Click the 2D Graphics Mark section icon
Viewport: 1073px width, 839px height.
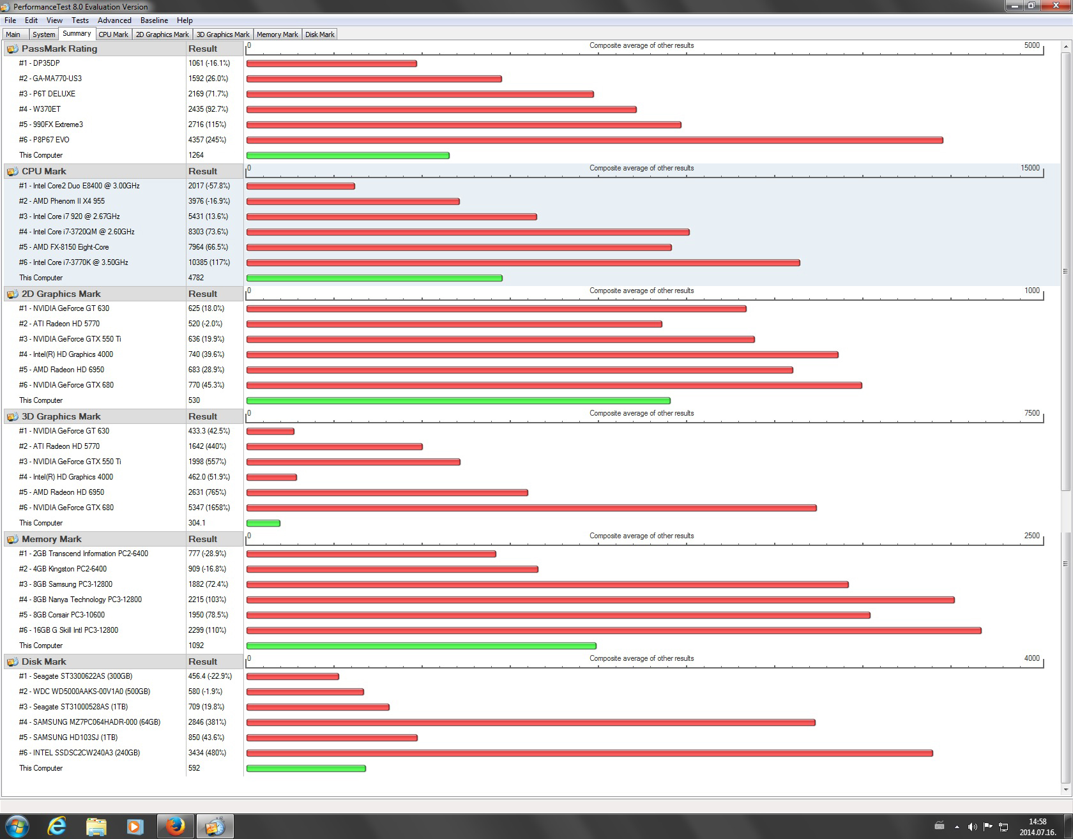[12, 294]
